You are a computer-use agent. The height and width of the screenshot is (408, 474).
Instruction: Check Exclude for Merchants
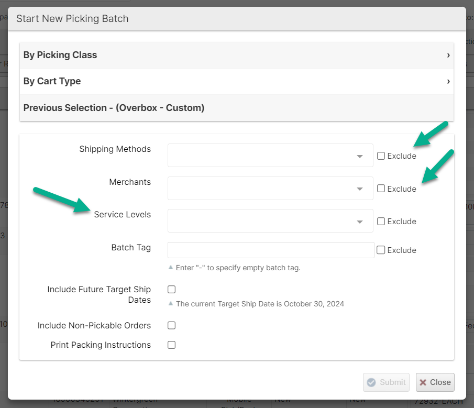pos(381,189)
